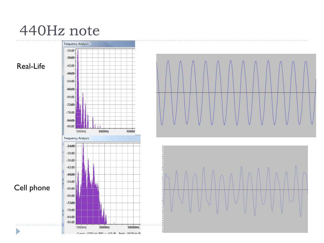Click '10000Hz' on the Cell phone chart
The height and width of the screenshot is (243, 324).
pyautogui.click(x=134, y=227)
